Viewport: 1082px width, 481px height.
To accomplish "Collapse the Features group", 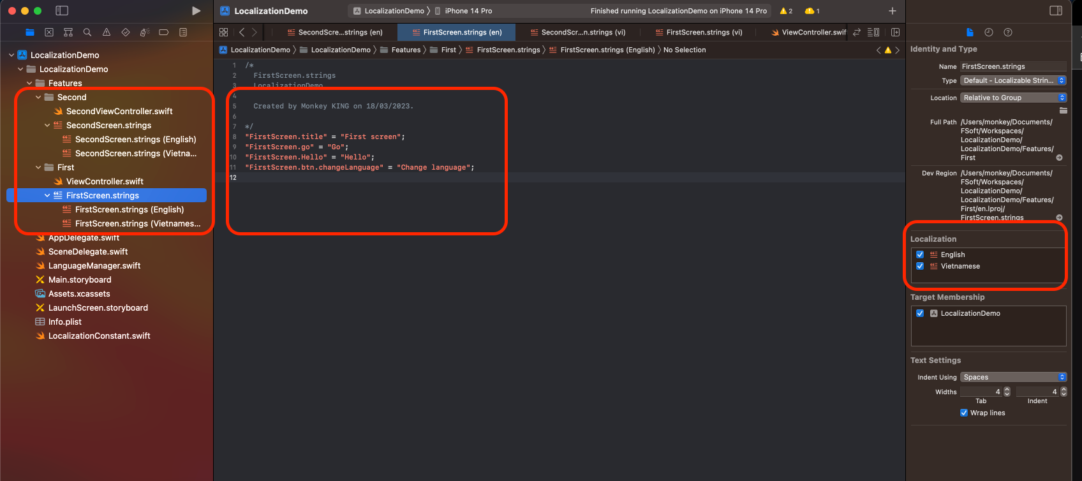I will (29, 83).
